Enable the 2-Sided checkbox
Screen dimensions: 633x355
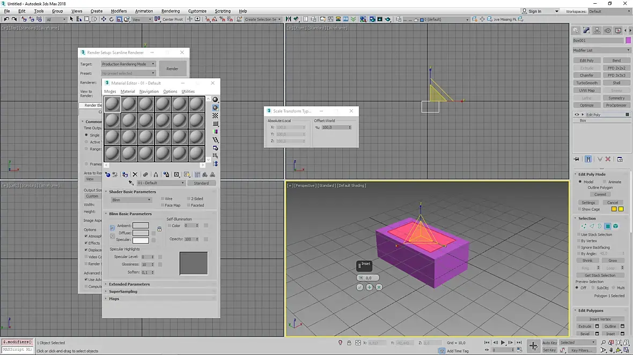click(188, 199)
